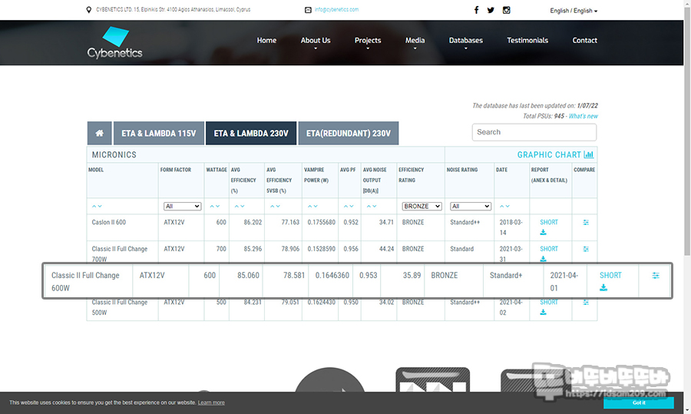Download the Caslon II 600 report
This screenshot has width=691, height=414.
point(543,233)
